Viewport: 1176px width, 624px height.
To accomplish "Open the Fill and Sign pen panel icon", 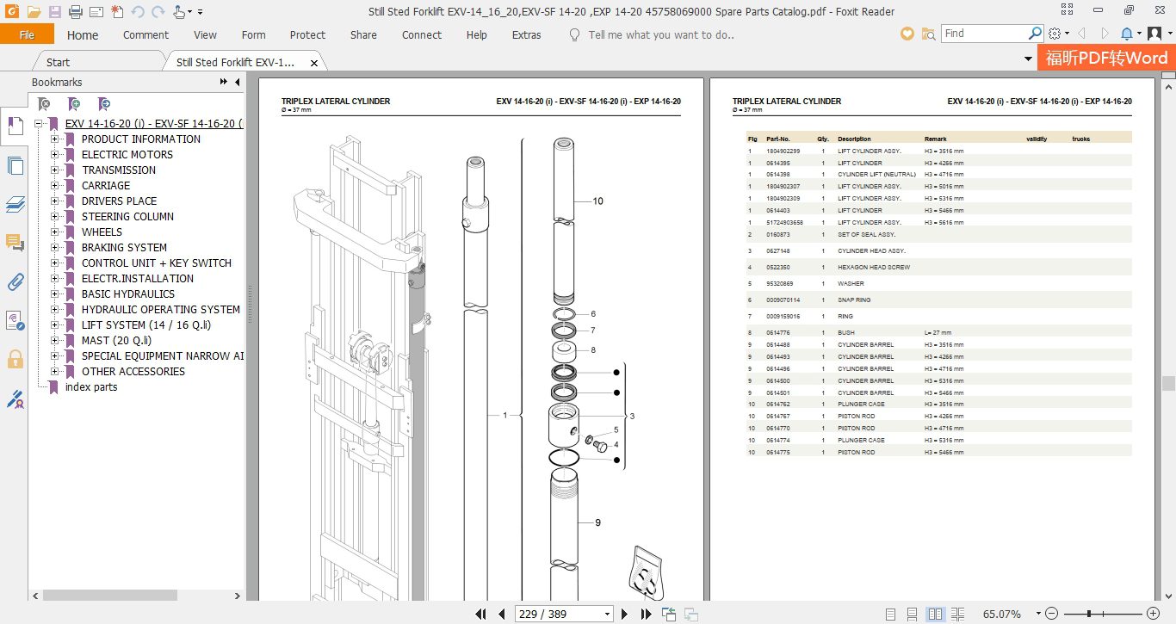I will click(x=15, y=398).
